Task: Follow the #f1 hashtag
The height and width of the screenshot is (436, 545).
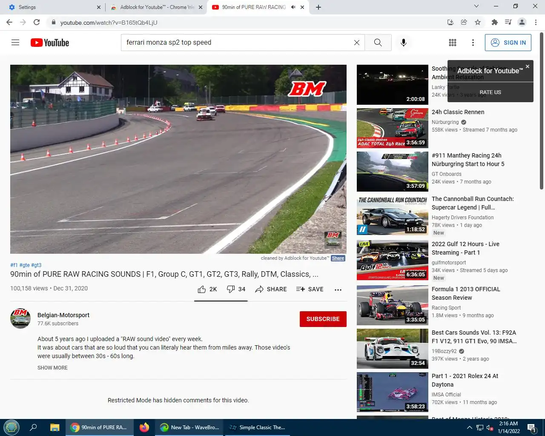Action: [x=14, y=265]
